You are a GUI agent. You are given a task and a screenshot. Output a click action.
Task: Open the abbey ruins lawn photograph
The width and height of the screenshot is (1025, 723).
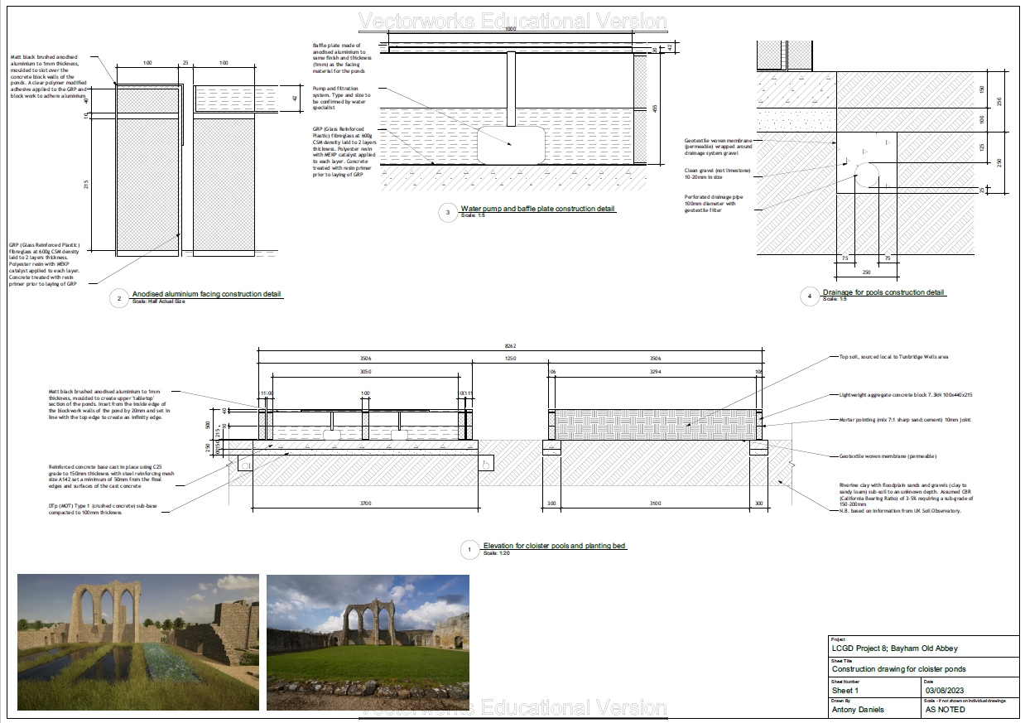368,643
